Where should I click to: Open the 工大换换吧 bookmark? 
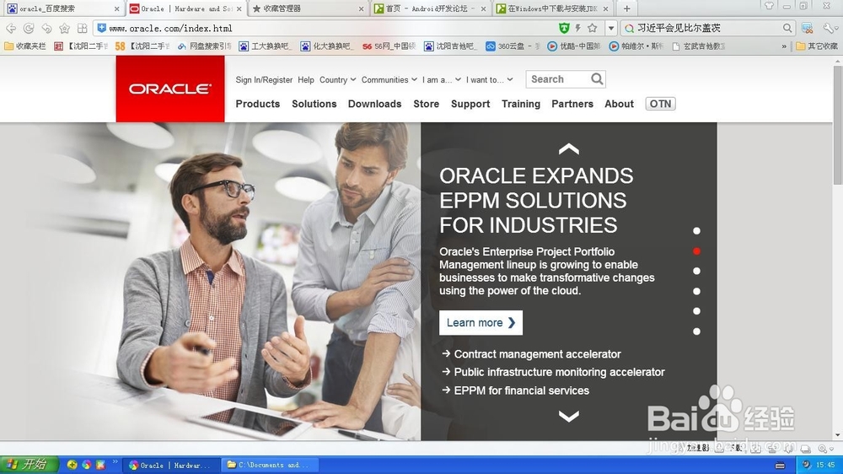pyautogui.click(x=265, y=46)
